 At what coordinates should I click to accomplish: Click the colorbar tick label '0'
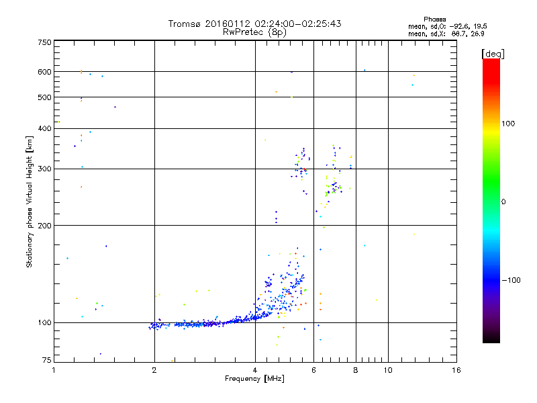click(503, 202)
